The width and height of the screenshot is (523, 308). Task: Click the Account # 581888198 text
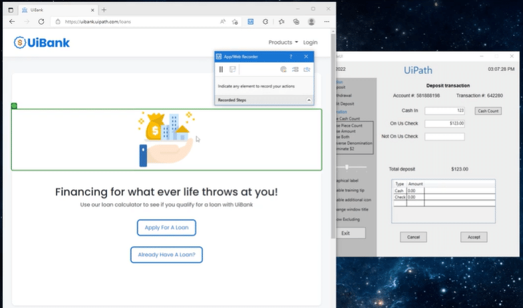[417, 96]
